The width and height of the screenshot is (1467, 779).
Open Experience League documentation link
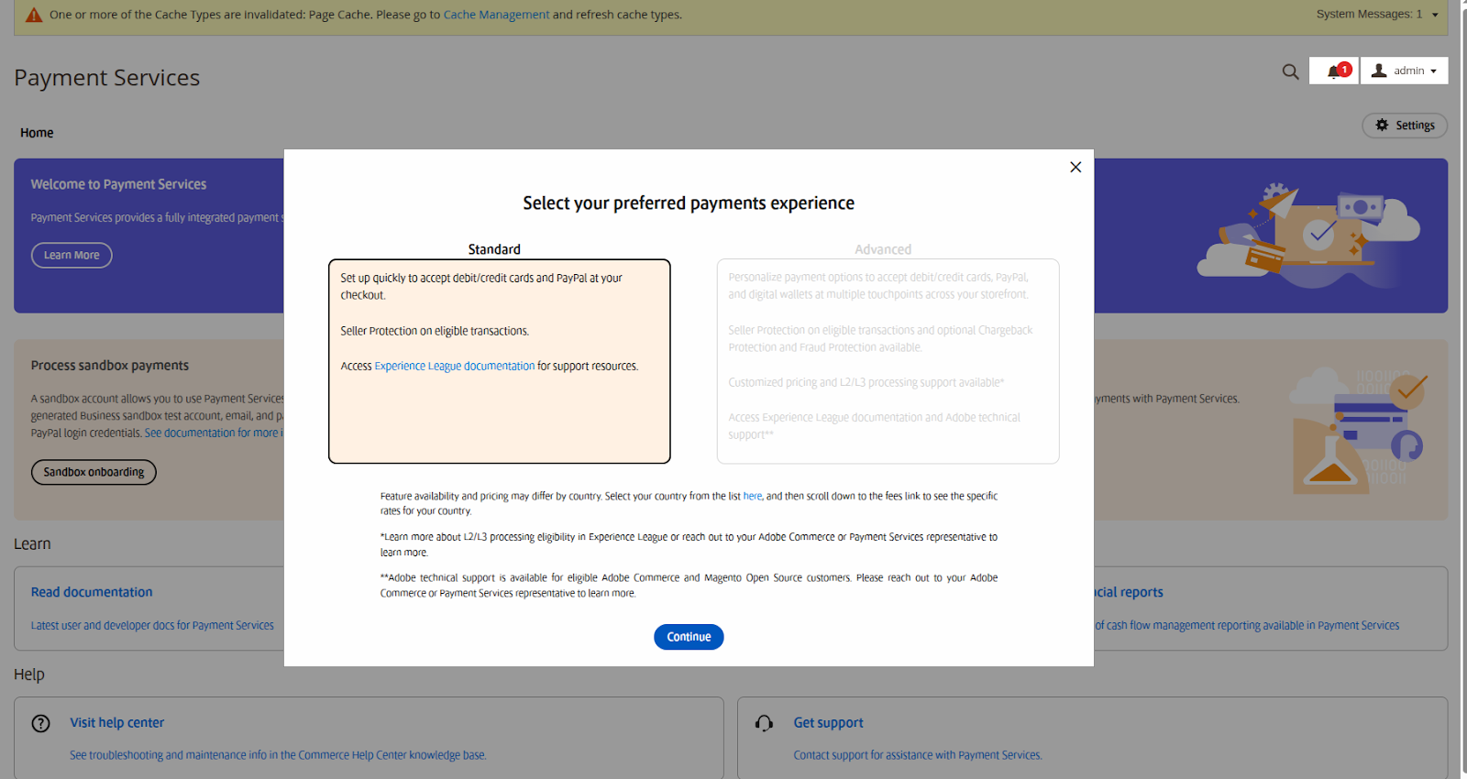(454, 366)
